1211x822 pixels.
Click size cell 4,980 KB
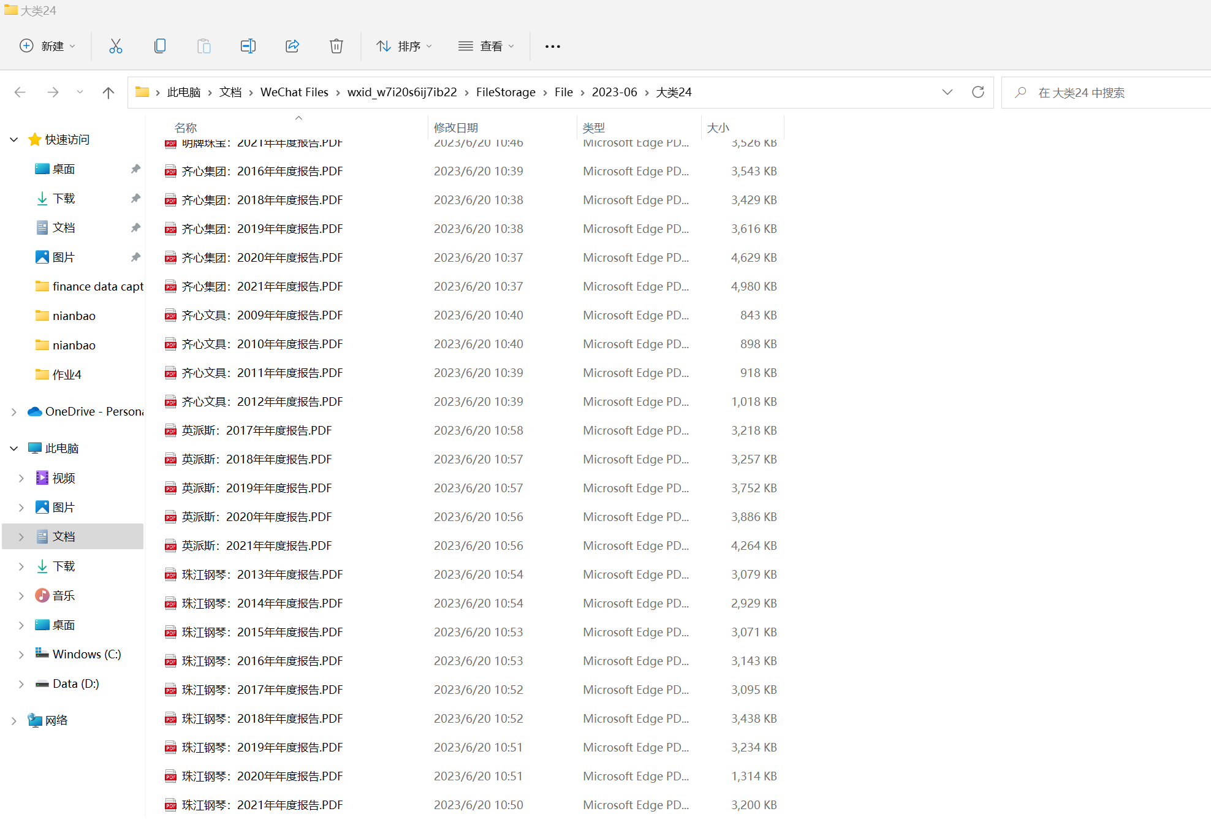[754, 286]
